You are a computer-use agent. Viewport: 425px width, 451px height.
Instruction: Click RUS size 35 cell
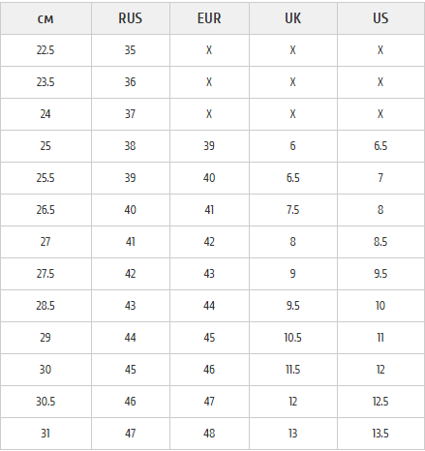point(131,50)
